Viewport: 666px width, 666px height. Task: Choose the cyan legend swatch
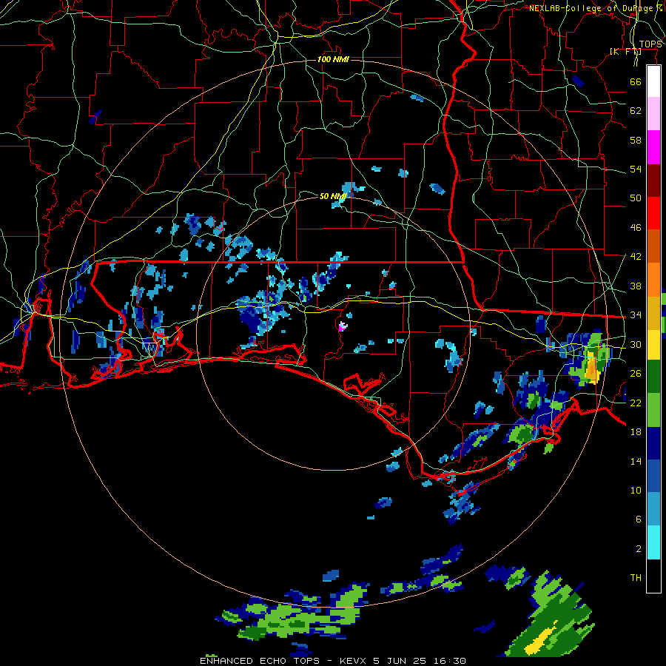(653, 542)
